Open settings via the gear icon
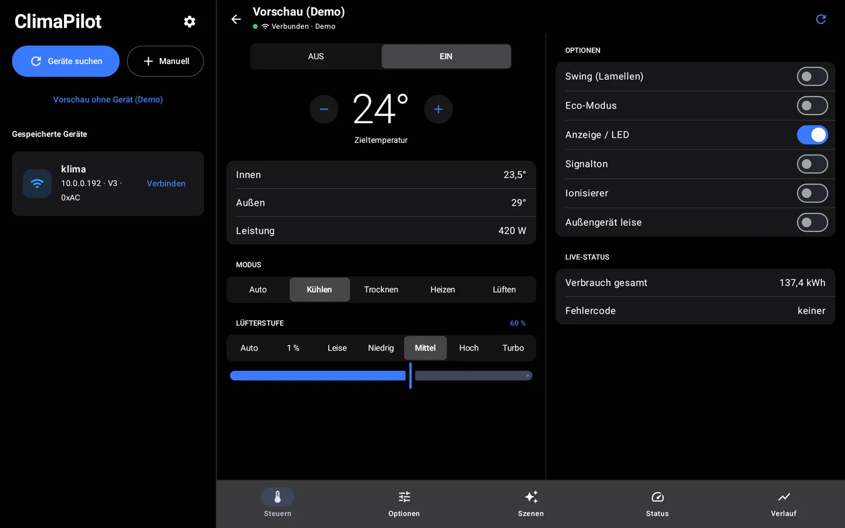The width and height of the screenshot is (845, 528). point(190,22)
